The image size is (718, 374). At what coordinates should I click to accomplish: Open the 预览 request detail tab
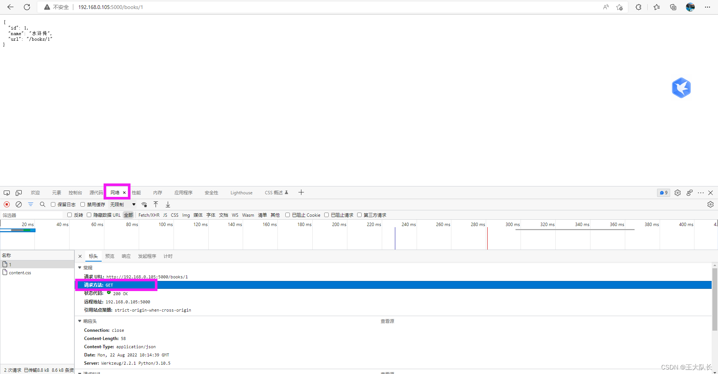tap(110, 256)
